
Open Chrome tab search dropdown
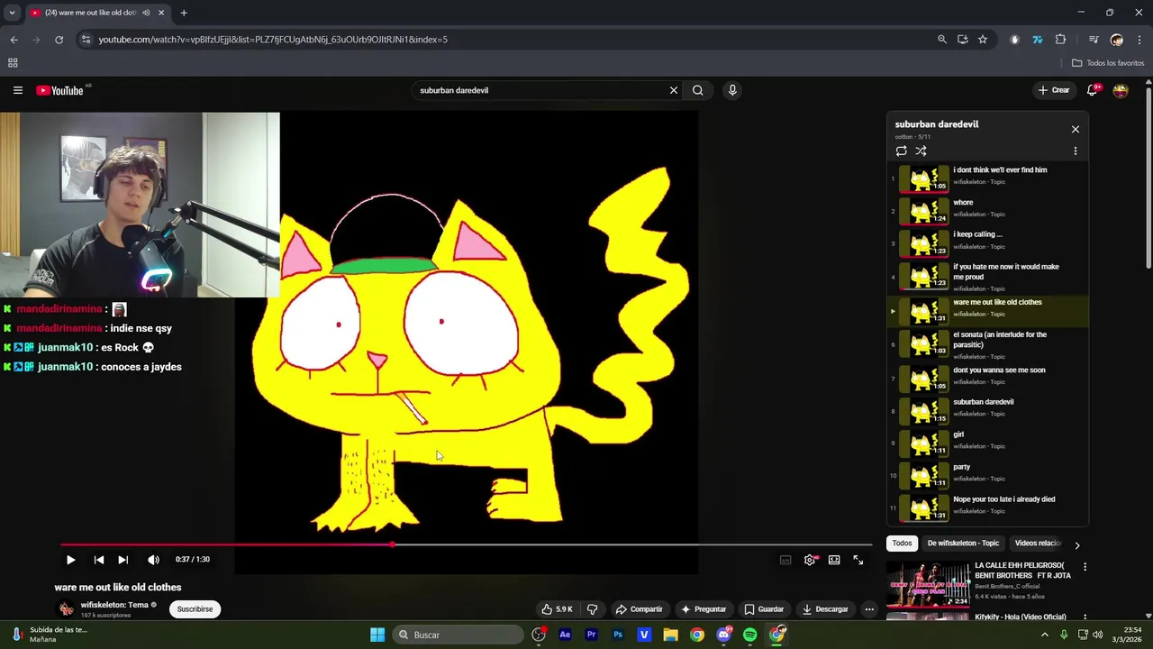tap(12, 13)
